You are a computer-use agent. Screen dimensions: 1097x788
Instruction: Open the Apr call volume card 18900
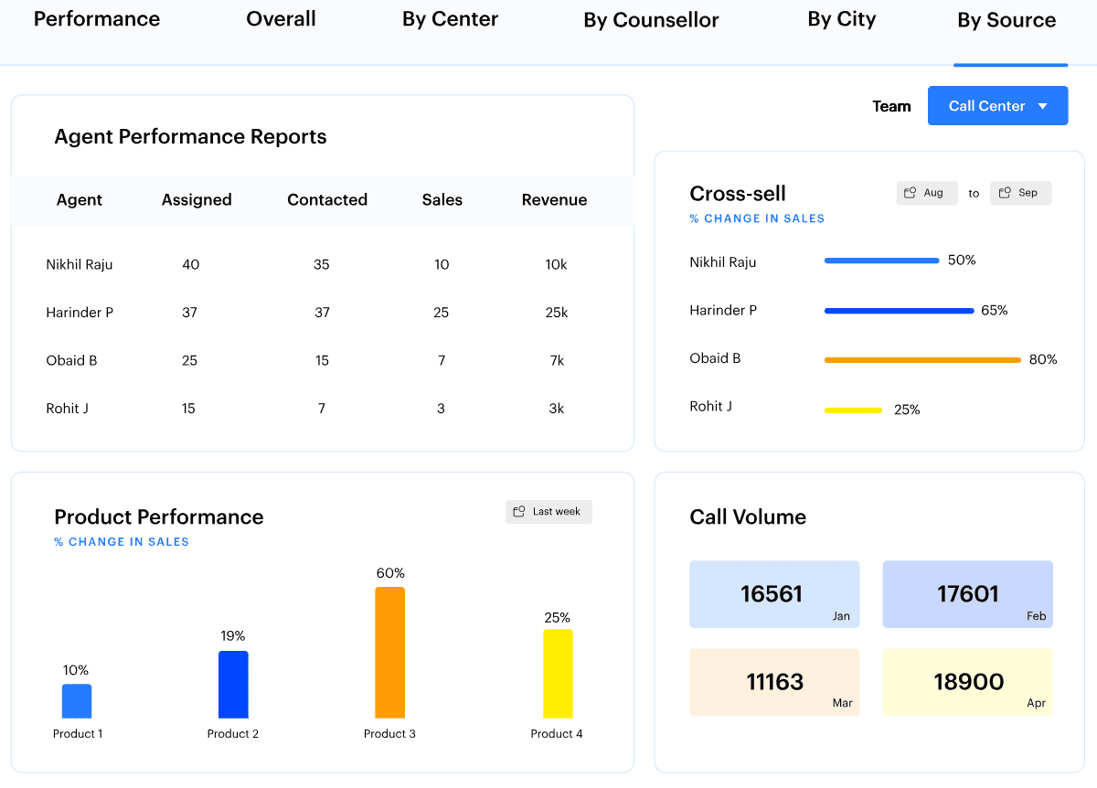click(967, 682)
